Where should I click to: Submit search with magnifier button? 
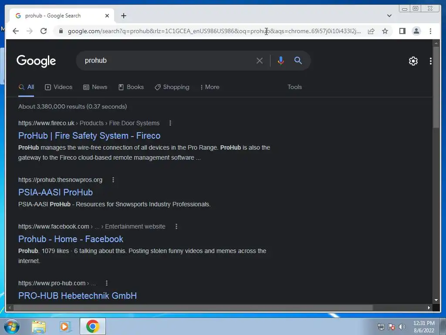[x=298, y=60]
